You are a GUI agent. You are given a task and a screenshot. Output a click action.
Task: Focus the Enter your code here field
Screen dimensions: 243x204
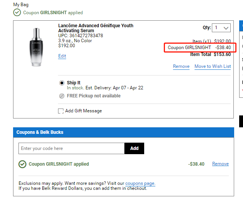click(x=72, y=148)
